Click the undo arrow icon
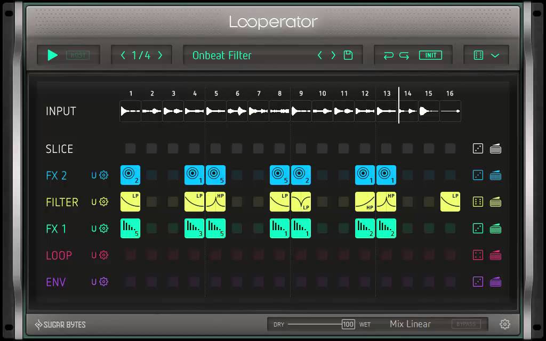Screen dimensions: 546x341 click(x=388, y=55)
